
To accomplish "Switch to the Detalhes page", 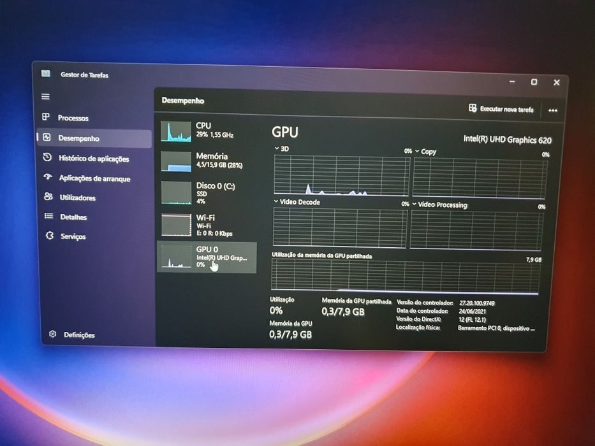I will [73, 217].
